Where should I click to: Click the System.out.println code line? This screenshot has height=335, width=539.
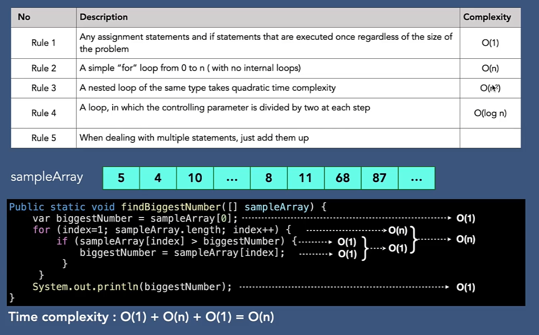[x=132, y=287]
